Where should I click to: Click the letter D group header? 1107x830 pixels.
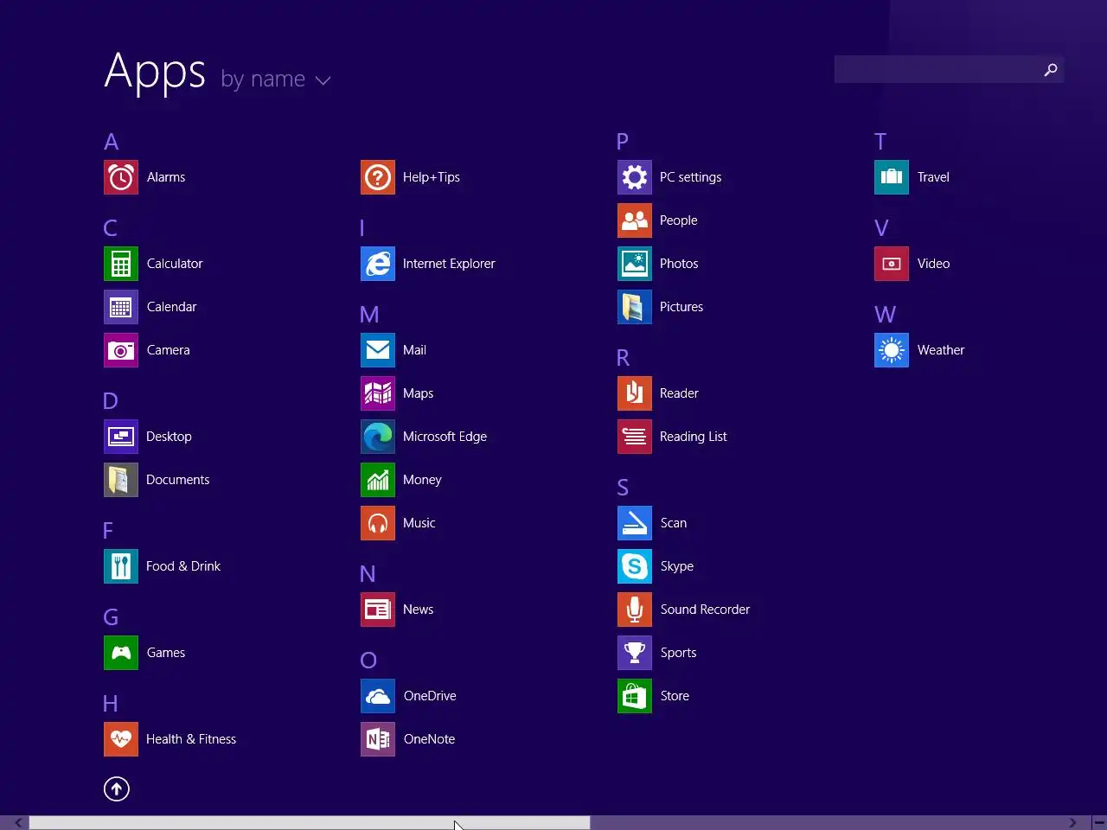click(x=110, y=401)
